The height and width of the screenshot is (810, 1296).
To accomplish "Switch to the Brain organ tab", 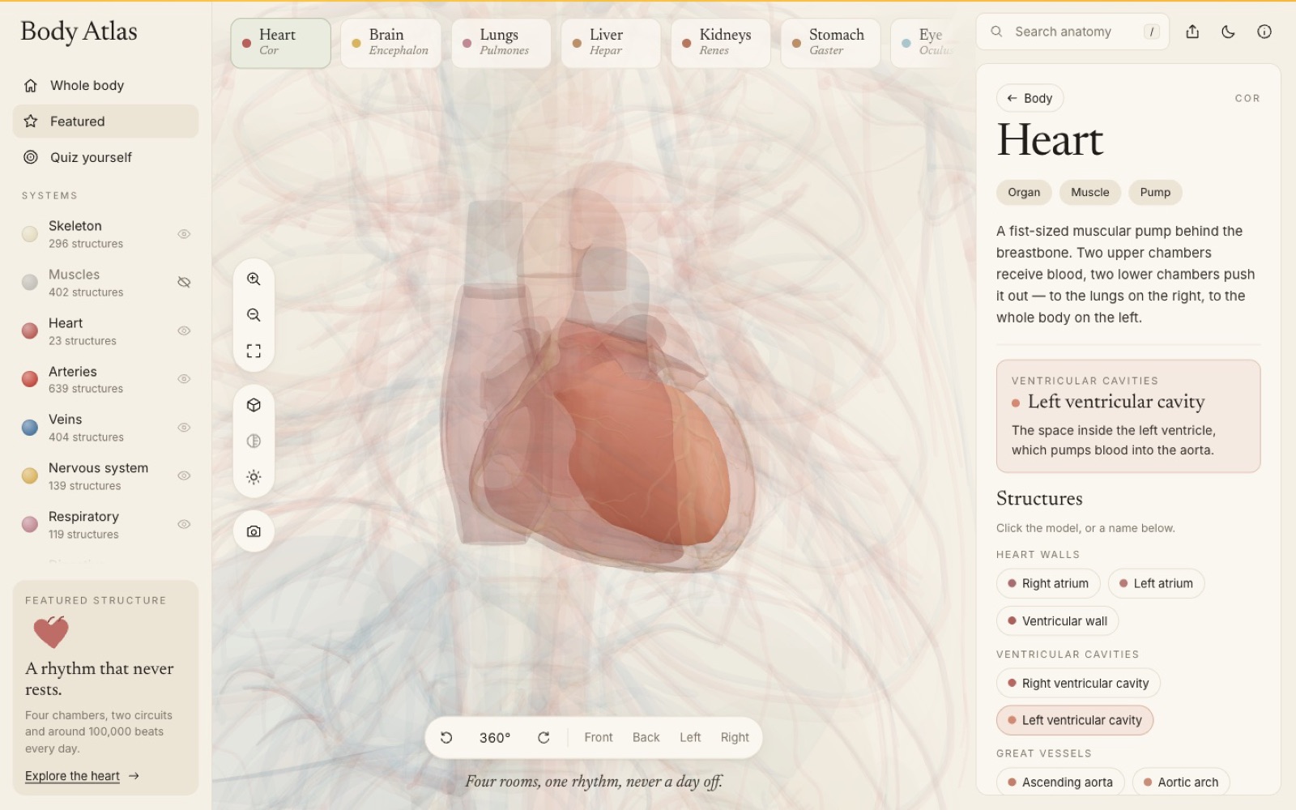I will click(x=390, y=43).
